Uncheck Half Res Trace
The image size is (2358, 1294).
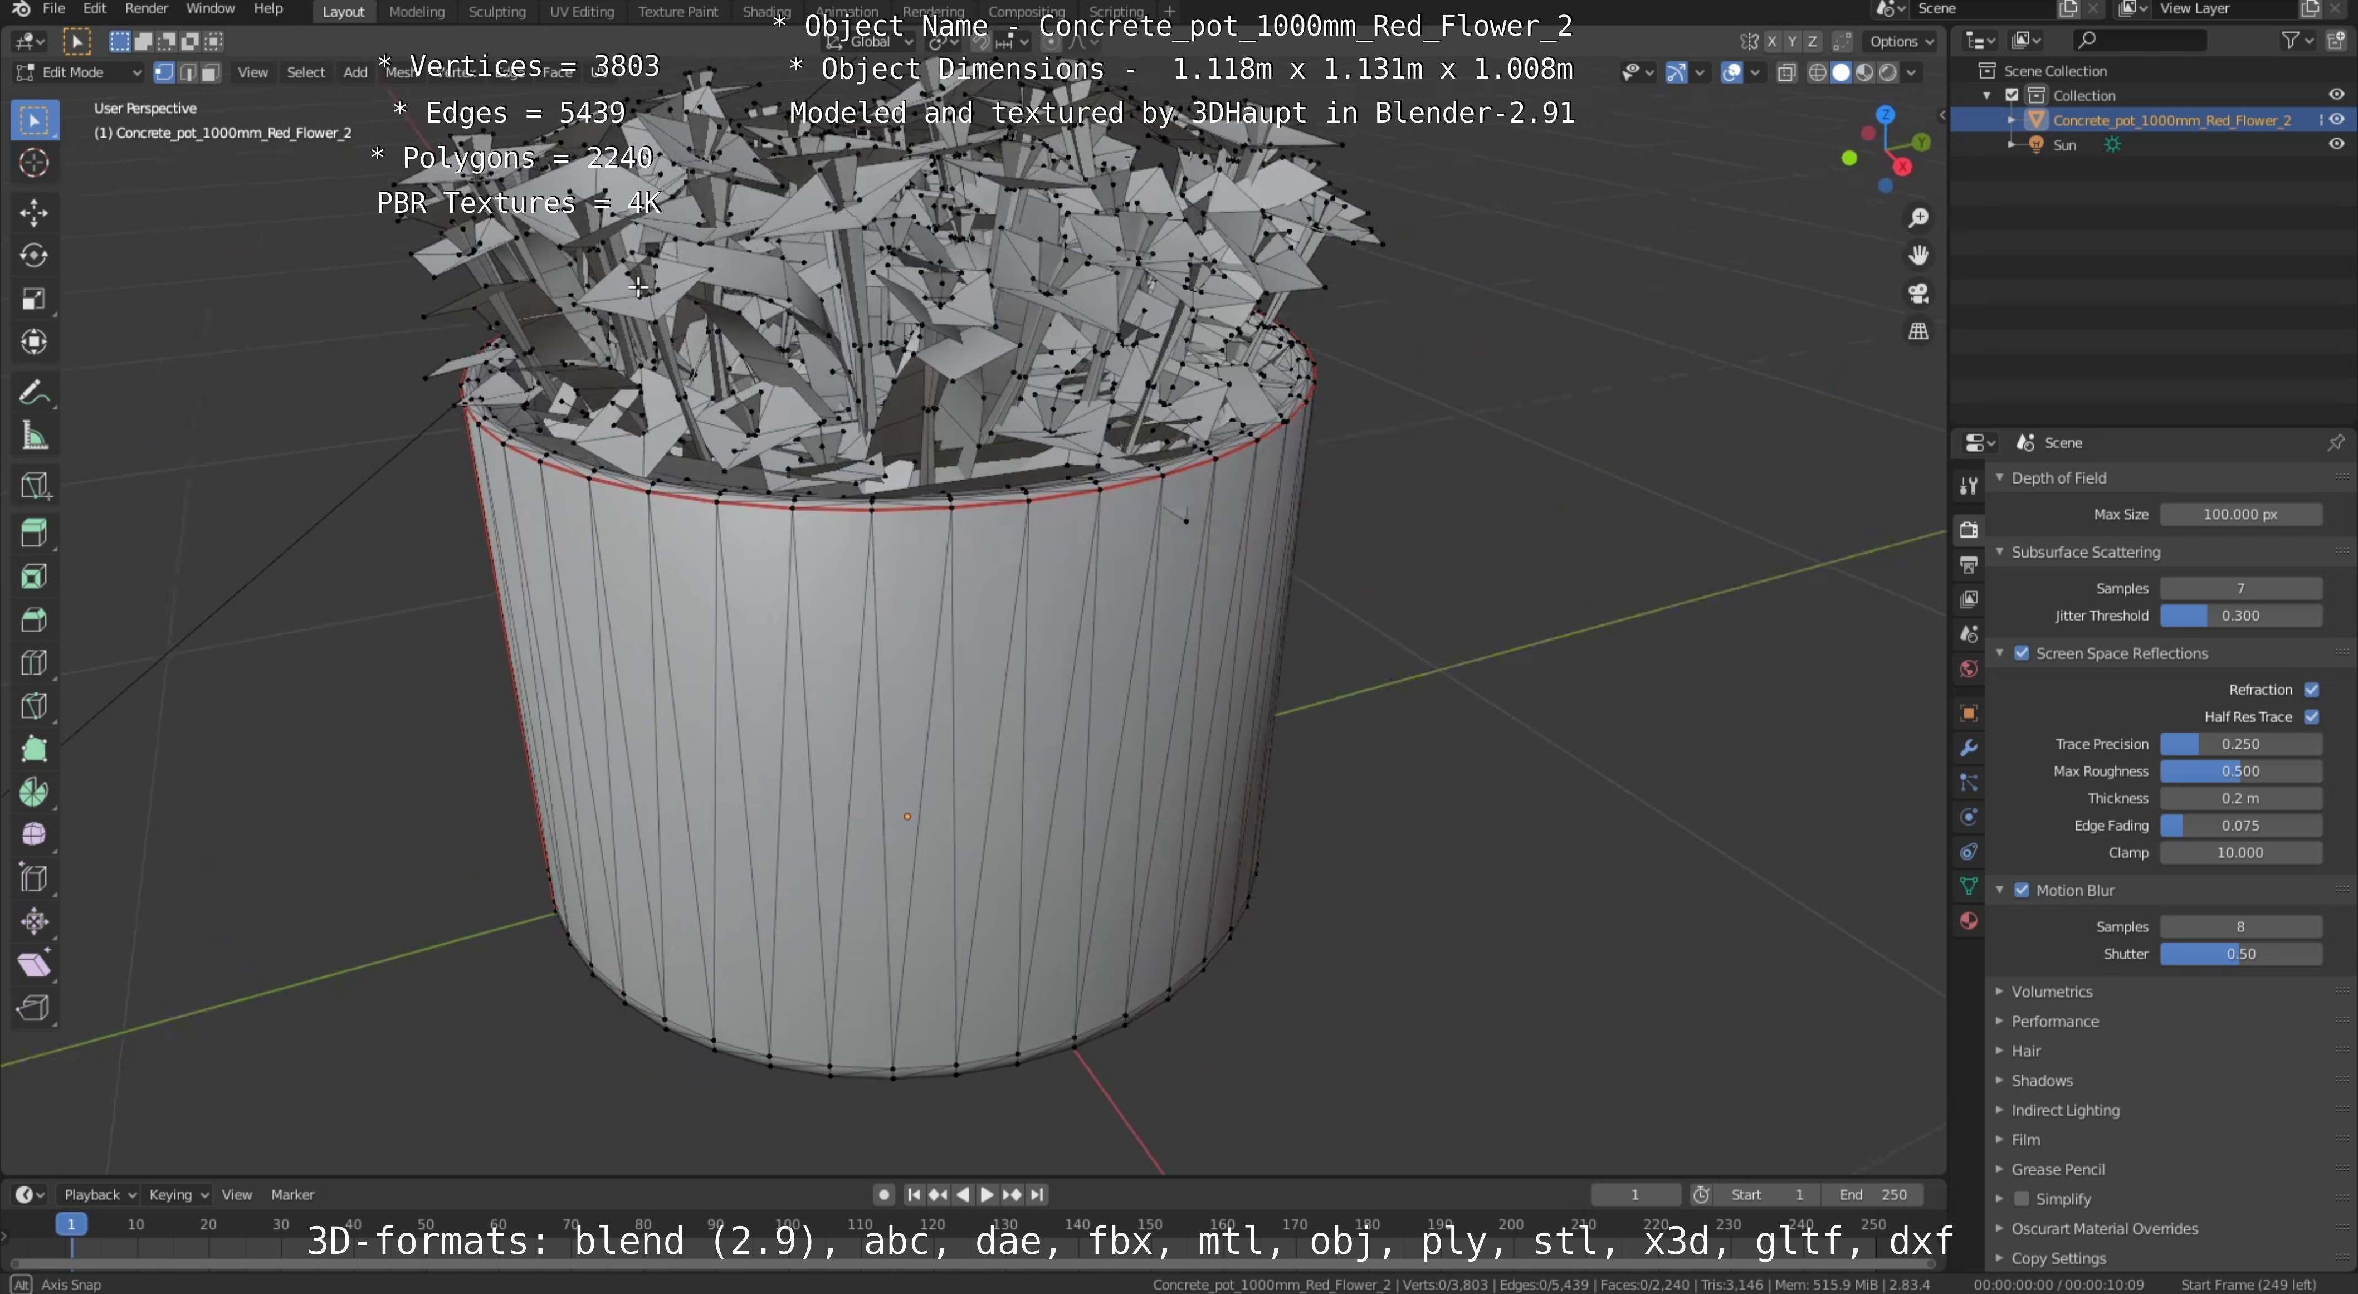point(2311,716)
